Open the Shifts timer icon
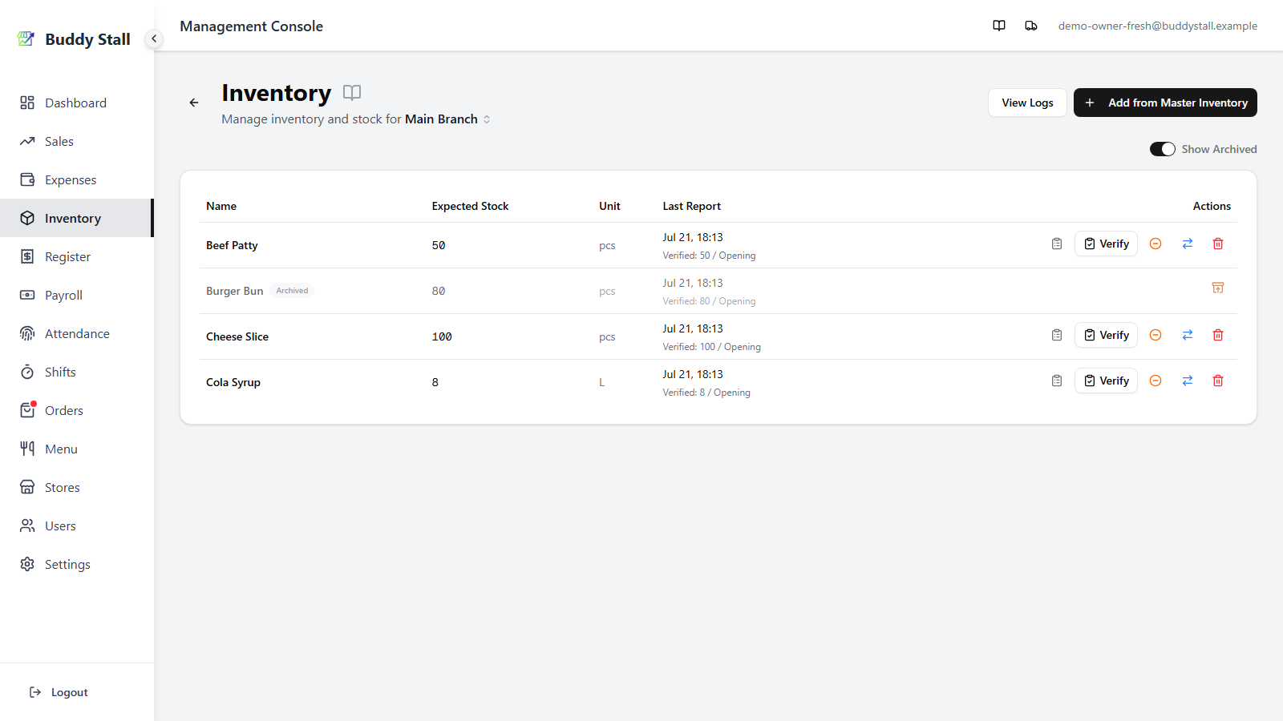 point(27,372)
